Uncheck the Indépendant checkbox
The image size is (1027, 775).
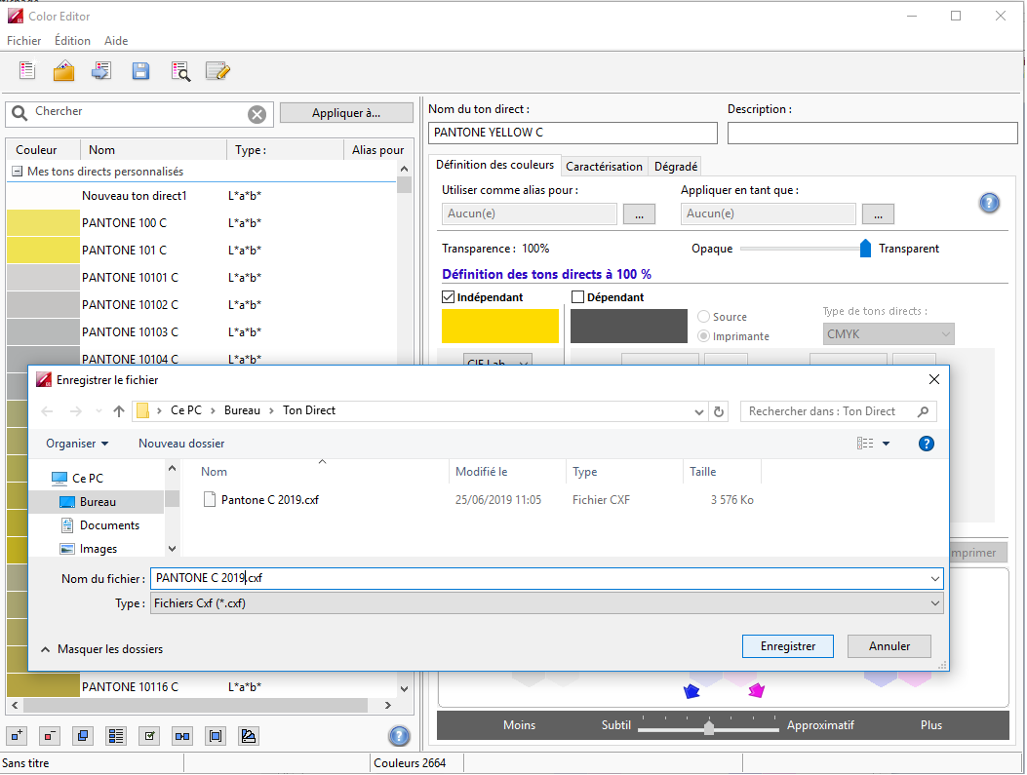(x=448, y=297)
